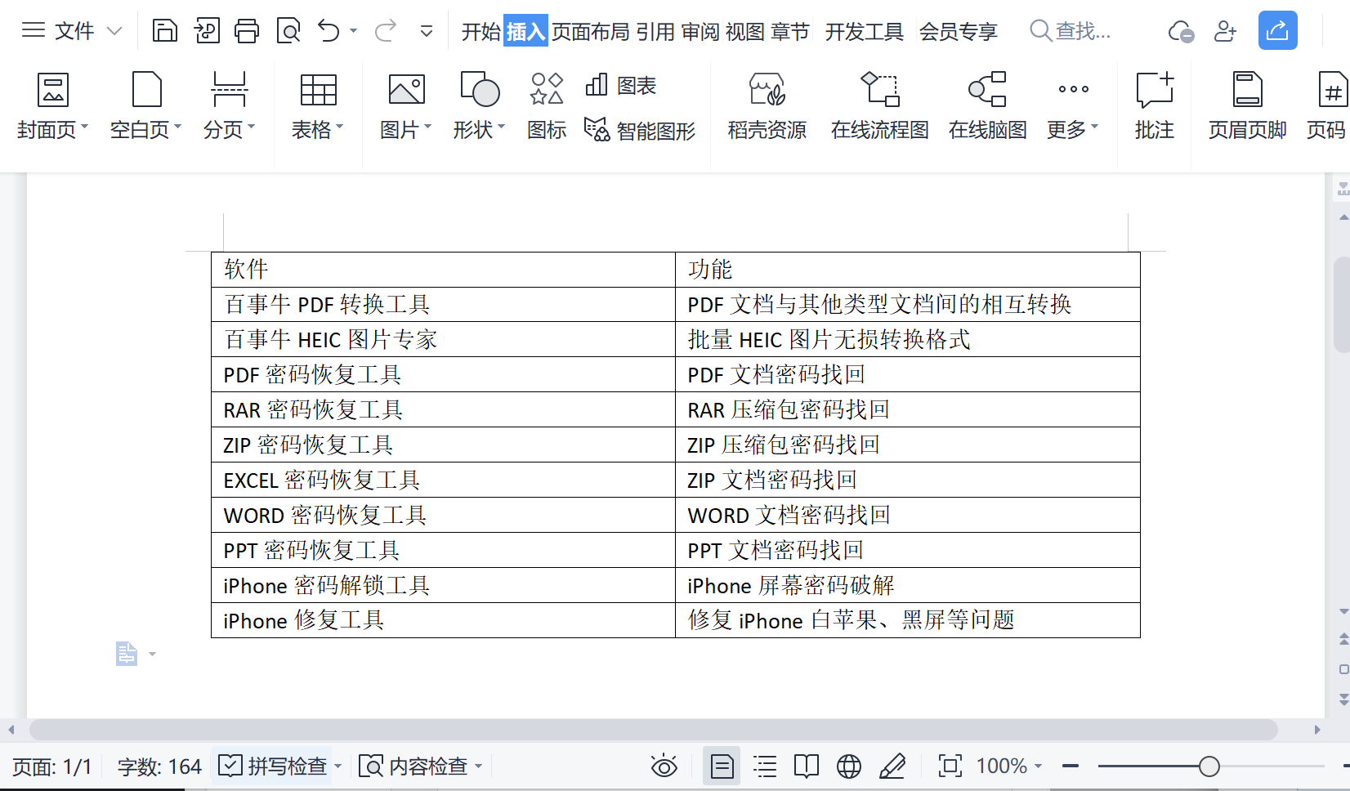Insert a chart with 图表 icon
This screenshot has width=1350, height=791.
point(621,85)
